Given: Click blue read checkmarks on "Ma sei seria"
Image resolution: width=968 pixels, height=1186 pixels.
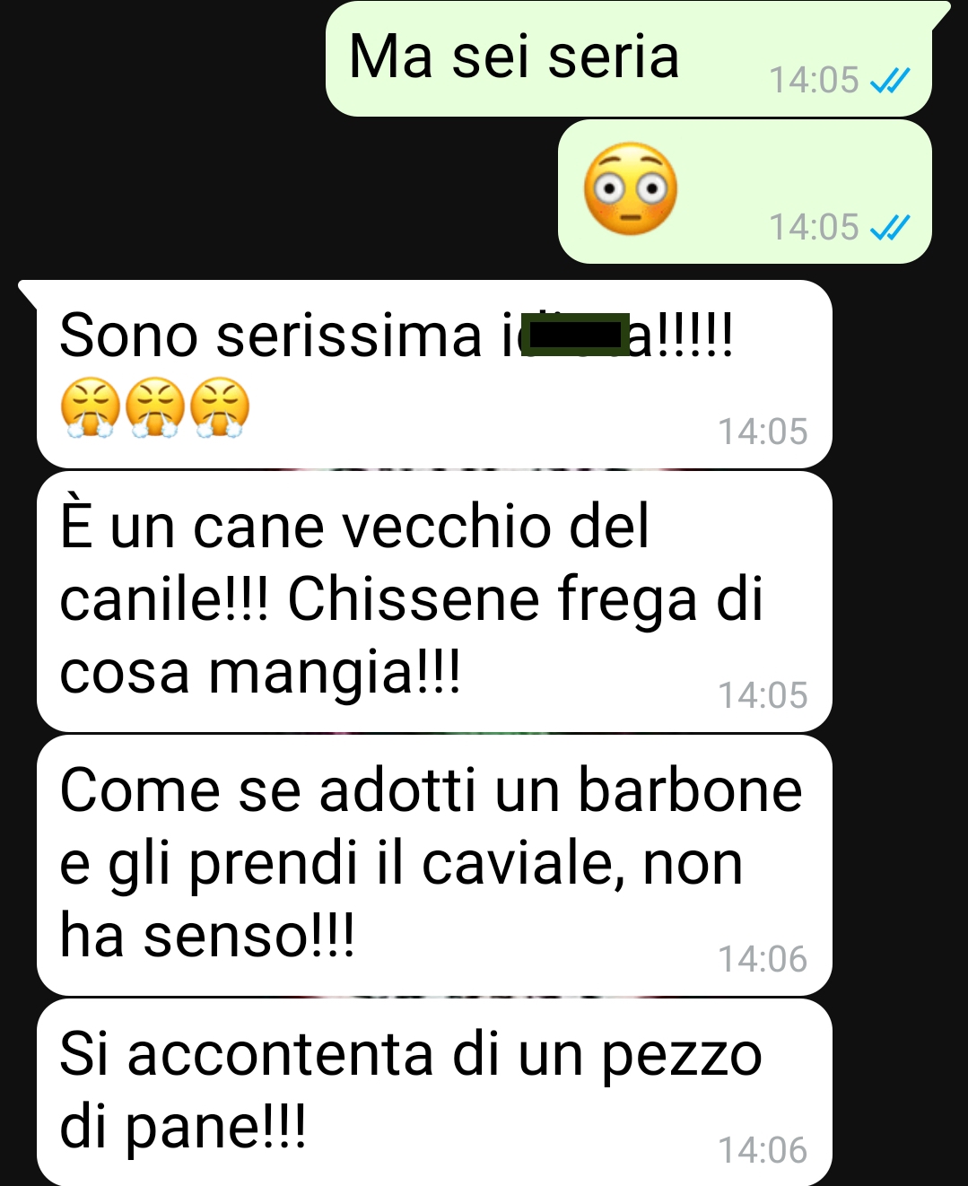Looking at the screenshot, I should [890, 81].
